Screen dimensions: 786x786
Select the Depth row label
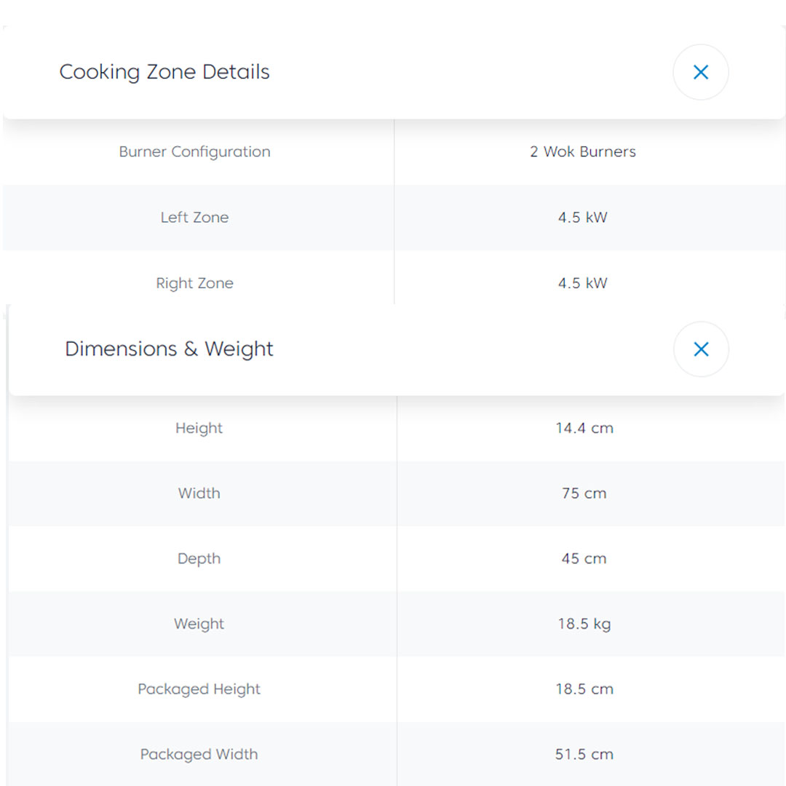coord(199,559)
